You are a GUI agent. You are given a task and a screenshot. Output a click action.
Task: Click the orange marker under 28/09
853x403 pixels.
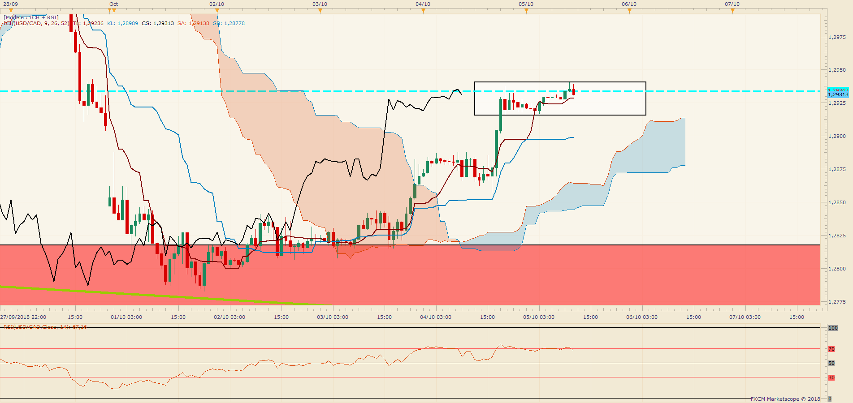[x=11, y=11]
